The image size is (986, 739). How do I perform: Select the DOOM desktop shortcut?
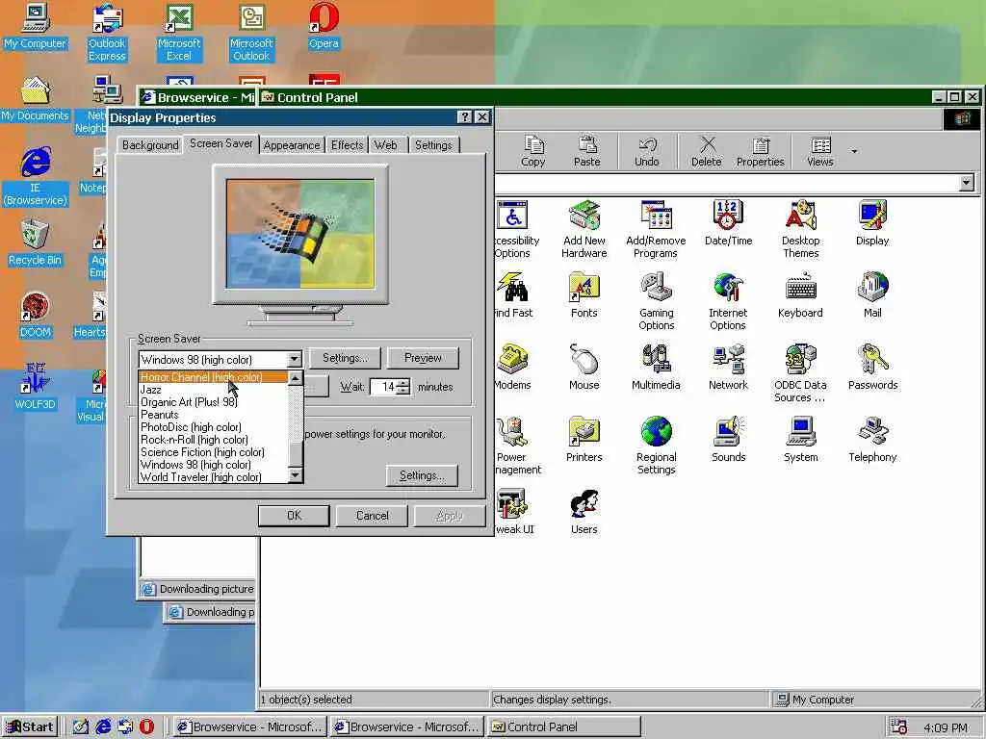[35, 316]
